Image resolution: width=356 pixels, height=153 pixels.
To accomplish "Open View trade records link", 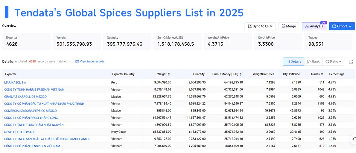I will (90, 61).
